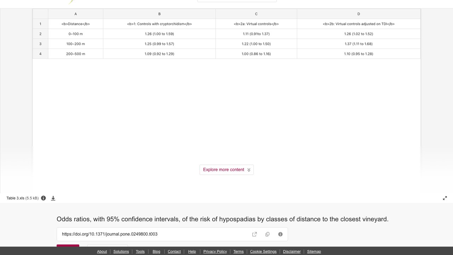Open the table in fullscreen view
This screenshot has height=255, width=453.
coord(445,198)
